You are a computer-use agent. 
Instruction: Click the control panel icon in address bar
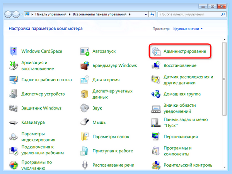(27, 14)
